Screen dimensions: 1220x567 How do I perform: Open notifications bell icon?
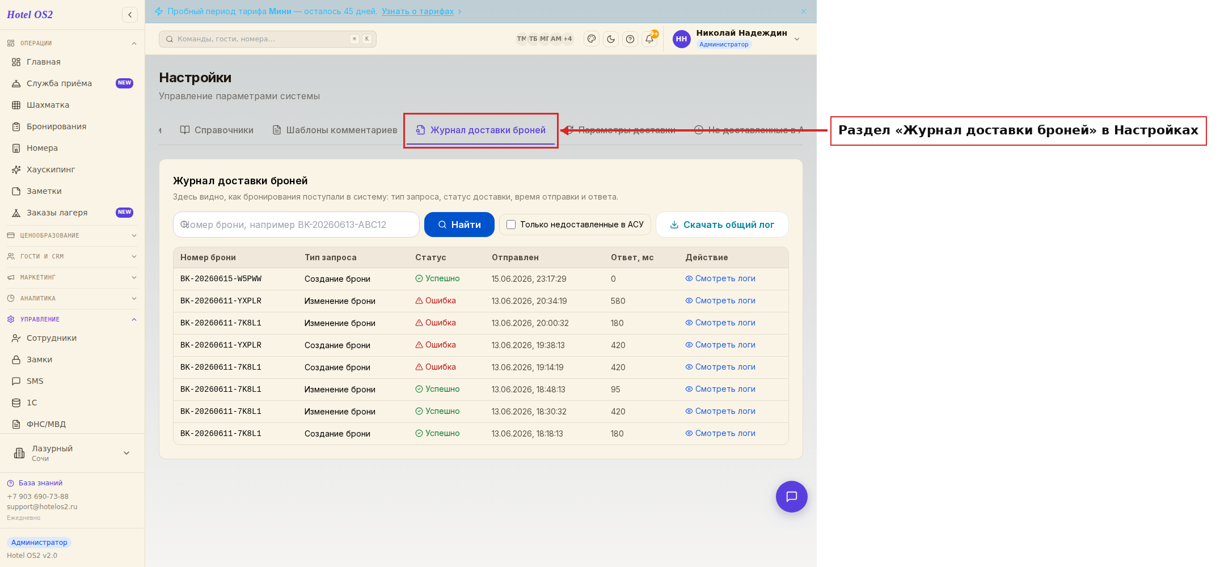coord(649,39)
